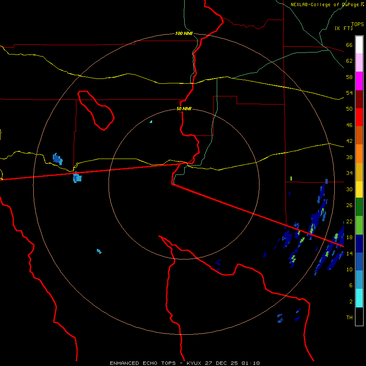
Task: Choose the dark orange legend segment
Action: click(359, 135)
